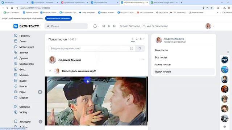Open browser extensions puzzle icon
Screen dimensions: 232x130
(218, 8)
